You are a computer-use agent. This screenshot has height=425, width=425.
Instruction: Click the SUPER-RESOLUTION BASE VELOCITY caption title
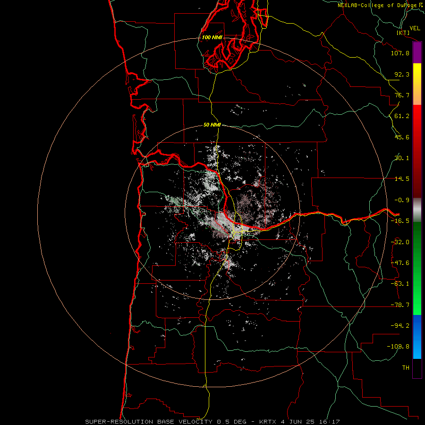pos(149,422)
